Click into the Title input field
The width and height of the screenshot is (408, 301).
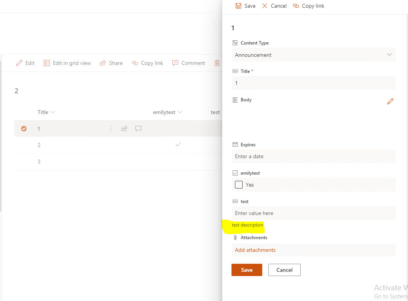point(313,83)
